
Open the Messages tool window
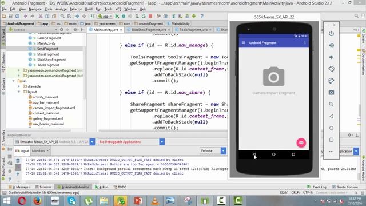(x=19, y=187)
